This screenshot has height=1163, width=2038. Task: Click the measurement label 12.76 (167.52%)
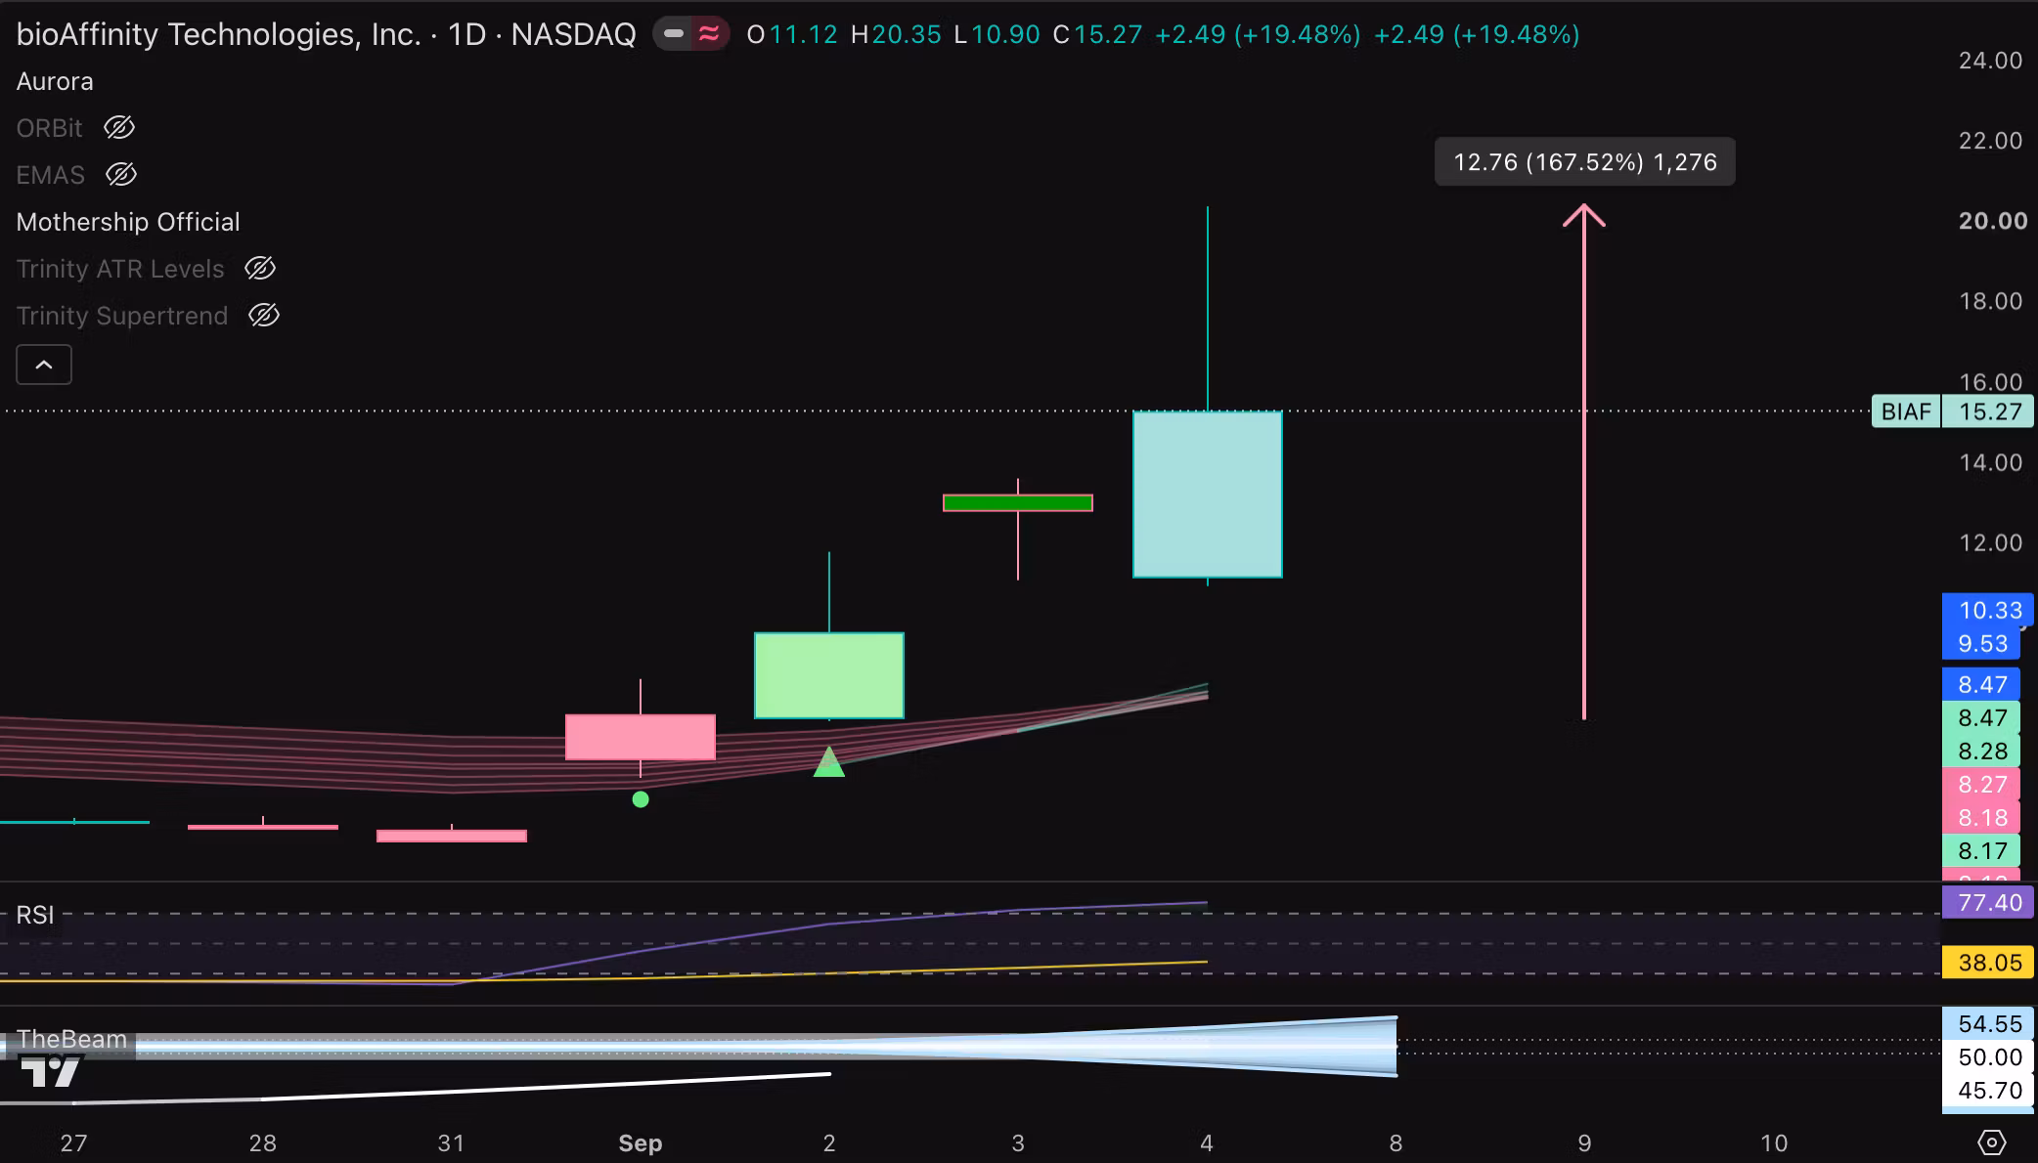[x=1585, y=162]
